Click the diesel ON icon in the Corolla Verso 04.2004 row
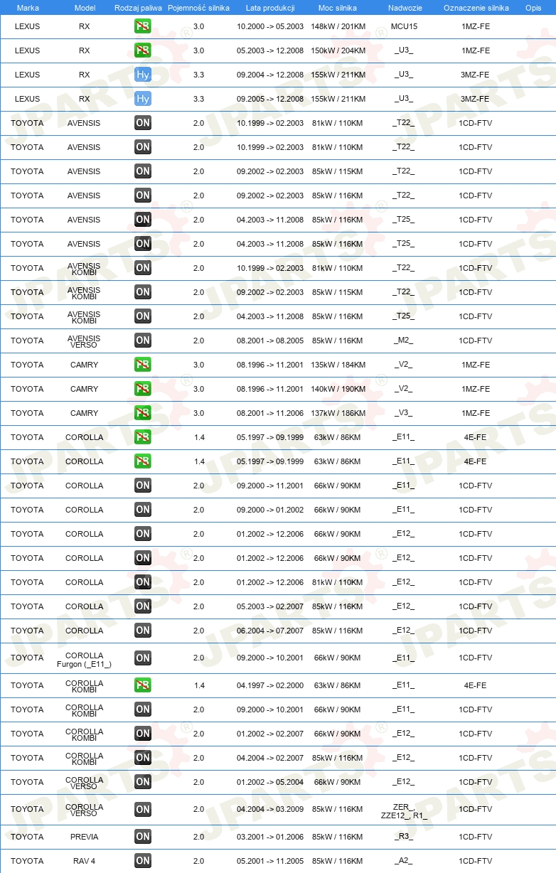Screen dimensions: 556x873 tap(143, 810)
